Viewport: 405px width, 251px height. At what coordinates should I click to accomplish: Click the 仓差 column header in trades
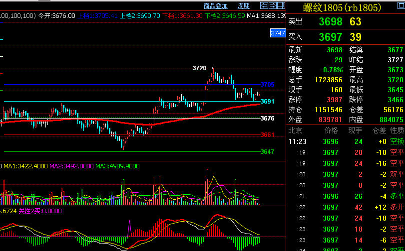pyautogui.click(x=379, y=130)
